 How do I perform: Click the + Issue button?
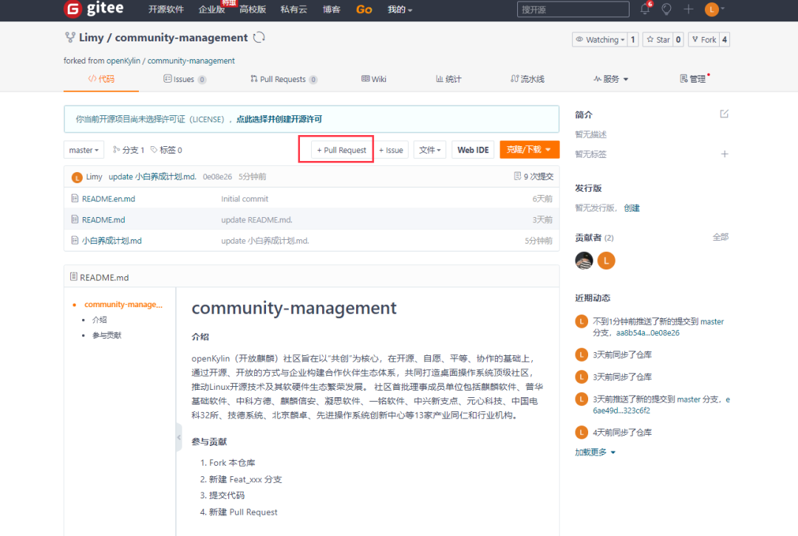[x=391, y=150]
